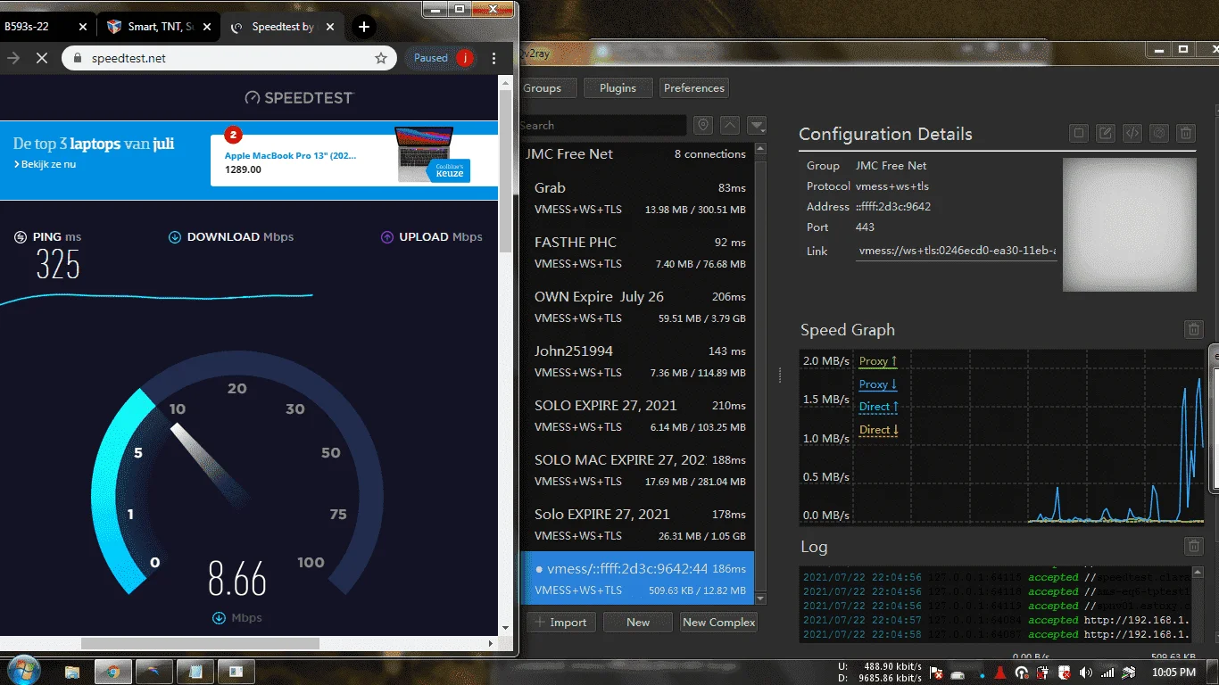Click the edit pencil icon in Configuration Details
This screenshot has height=685, width=1219.
coord(1106,134)
